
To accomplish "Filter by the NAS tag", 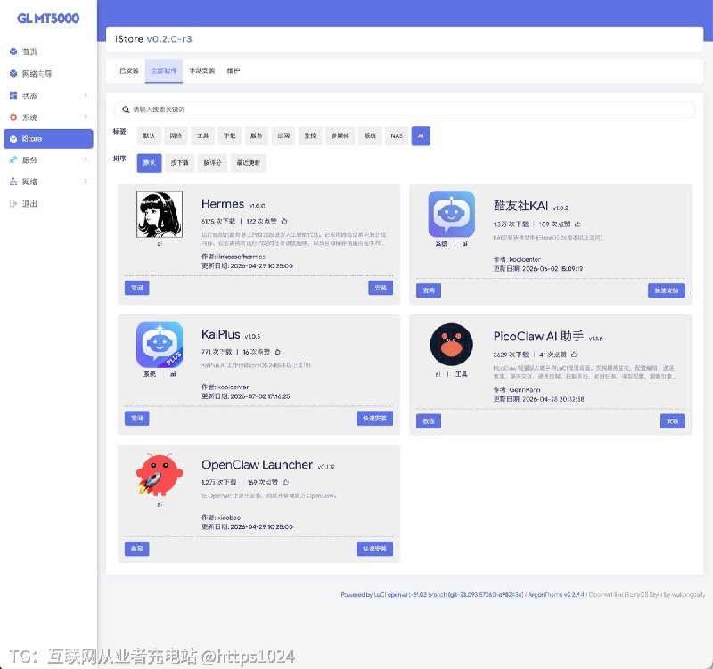I will (397, 136).
